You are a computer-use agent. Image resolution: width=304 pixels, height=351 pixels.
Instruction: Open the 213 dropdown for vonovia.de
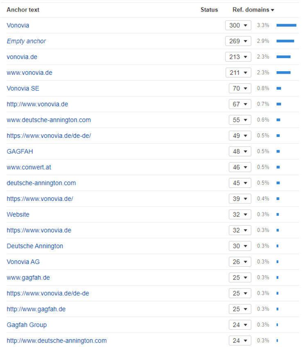tap(238, 57)
